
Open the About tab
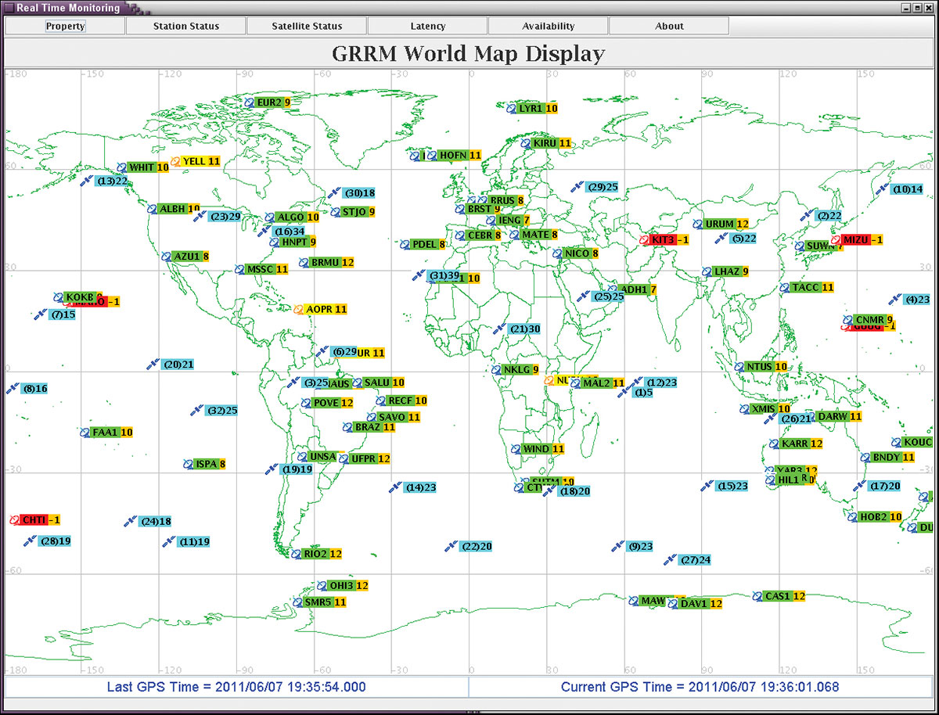click(669, 26)
